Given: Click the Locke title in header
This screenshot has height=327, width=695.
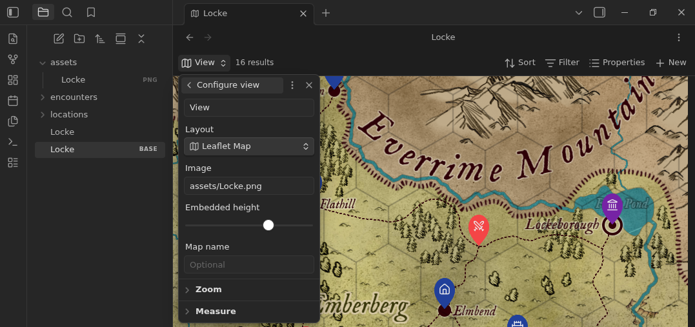Looking at the screenshot, I should (x=443, y=37).
